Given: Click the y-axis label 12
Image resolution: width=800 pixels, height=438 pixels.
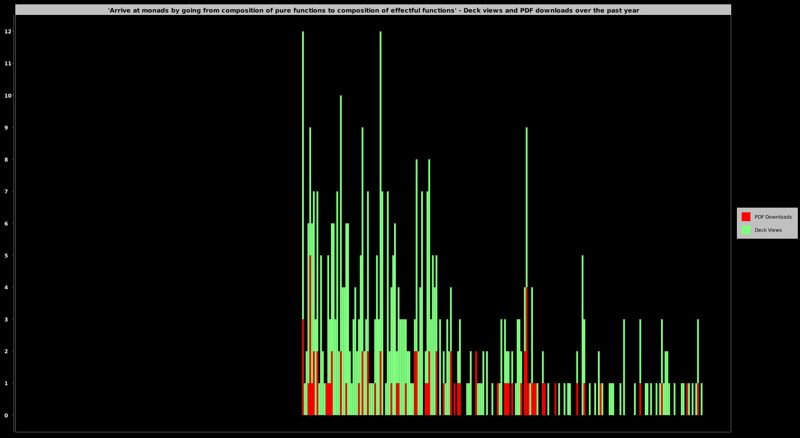Looking at the screenshot, I should tap(8, 32).
